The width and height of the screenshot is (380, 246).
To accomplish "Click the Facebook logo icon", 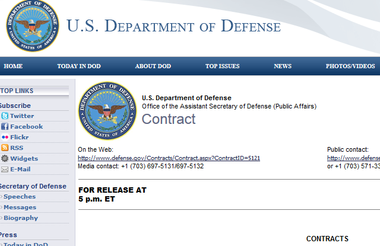I will [5, 126].
